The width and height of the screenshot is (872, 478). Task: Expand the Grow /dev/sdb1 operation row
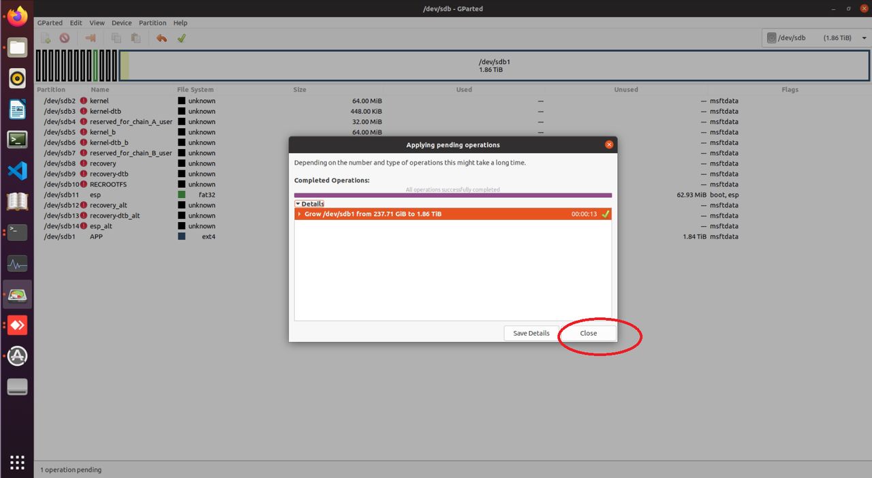coord(299,214)
